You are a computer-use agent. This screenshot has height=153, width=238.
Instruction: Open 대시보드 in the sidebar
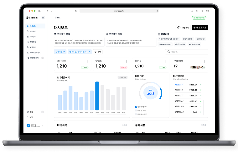[33, 26]
